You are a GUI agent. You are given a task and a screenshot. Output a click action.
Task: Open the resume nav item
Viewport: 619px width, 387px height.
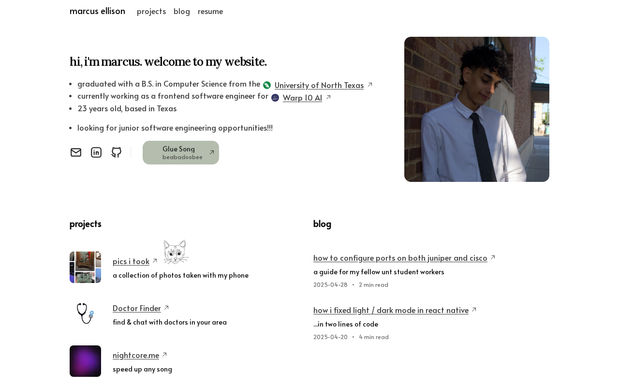pos(210,11)
